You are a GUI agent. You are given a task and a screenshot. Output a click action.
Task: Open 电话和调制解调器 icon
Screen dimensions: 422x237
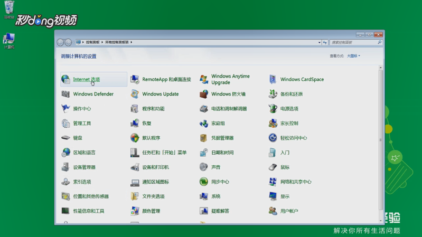pyautogui.click(x=204, y=108)
